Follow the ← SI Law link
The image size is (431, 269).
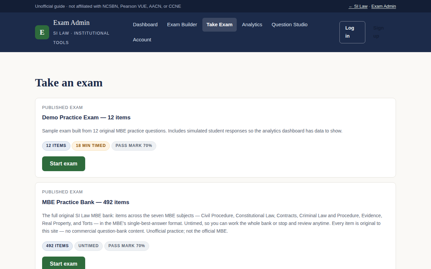tap(358, 6)
